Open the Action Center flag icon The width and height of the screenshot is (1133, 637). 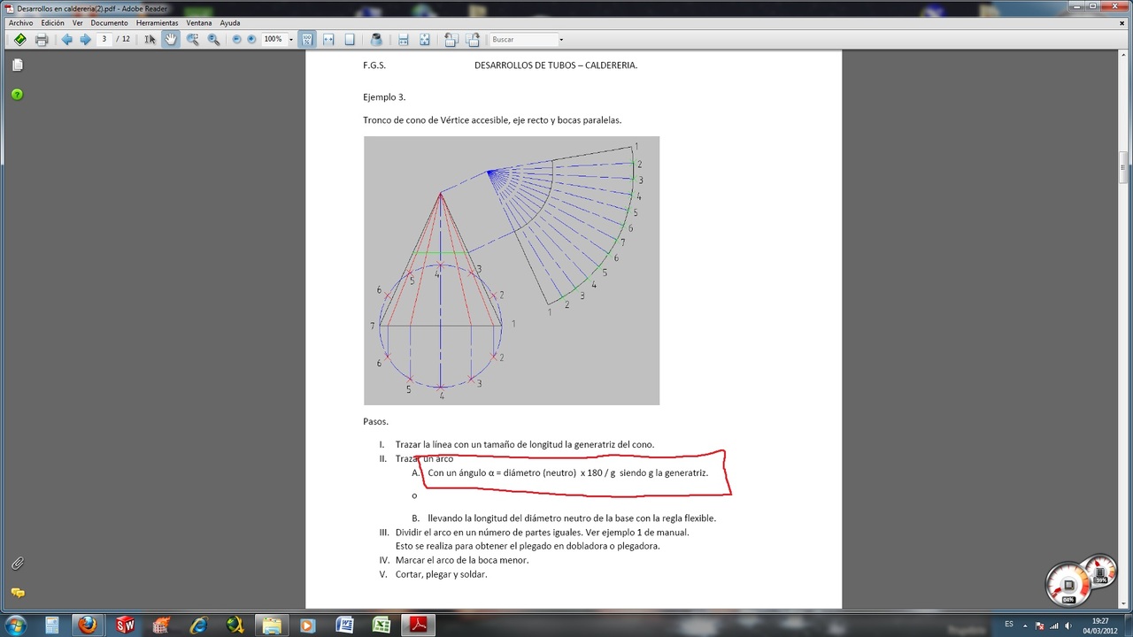coord(1040,625)
